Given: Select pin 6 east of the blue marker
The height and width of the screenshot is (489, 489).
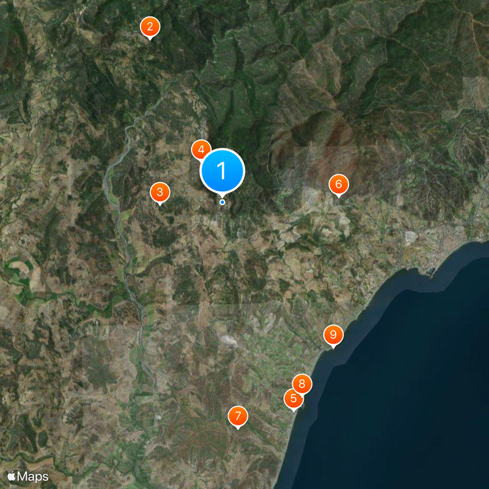Looking at the screenshot, I should 339,183.
